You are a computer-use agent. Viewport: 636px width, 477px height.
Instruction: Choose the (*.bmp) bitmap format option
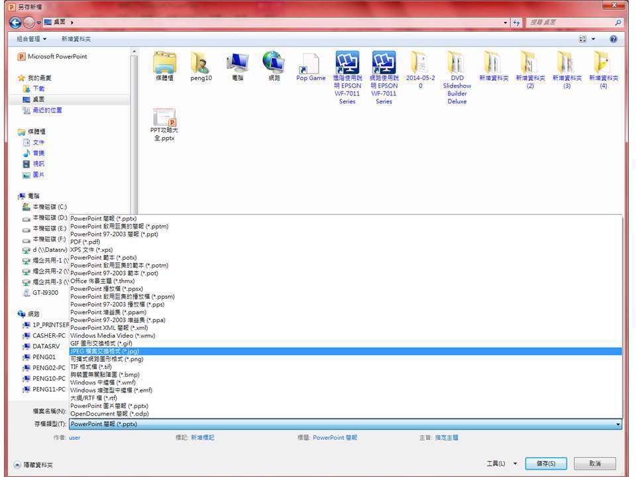346,374
